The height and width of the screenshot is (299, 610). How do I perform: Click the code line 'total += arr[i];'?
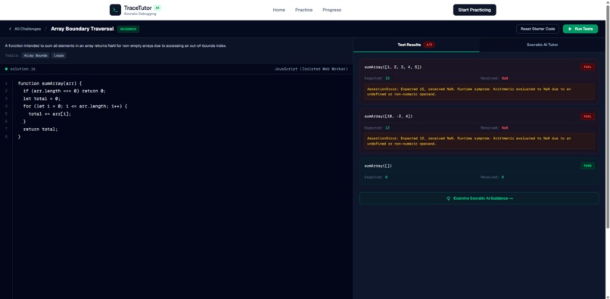[x=50, y=114]
